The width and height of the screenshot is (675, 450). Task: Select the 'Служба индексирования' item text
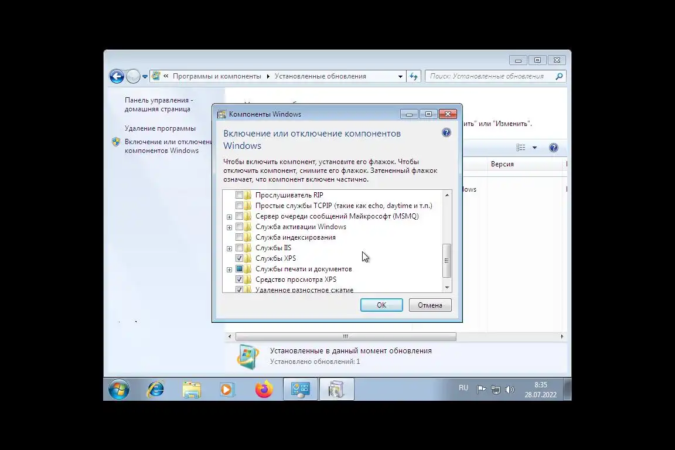pyautogui.click(x=295, y=237)
